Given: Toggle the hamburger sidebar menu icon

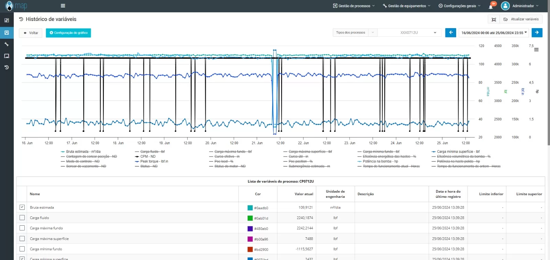Looking at the screenshot, I should point(63,6).
